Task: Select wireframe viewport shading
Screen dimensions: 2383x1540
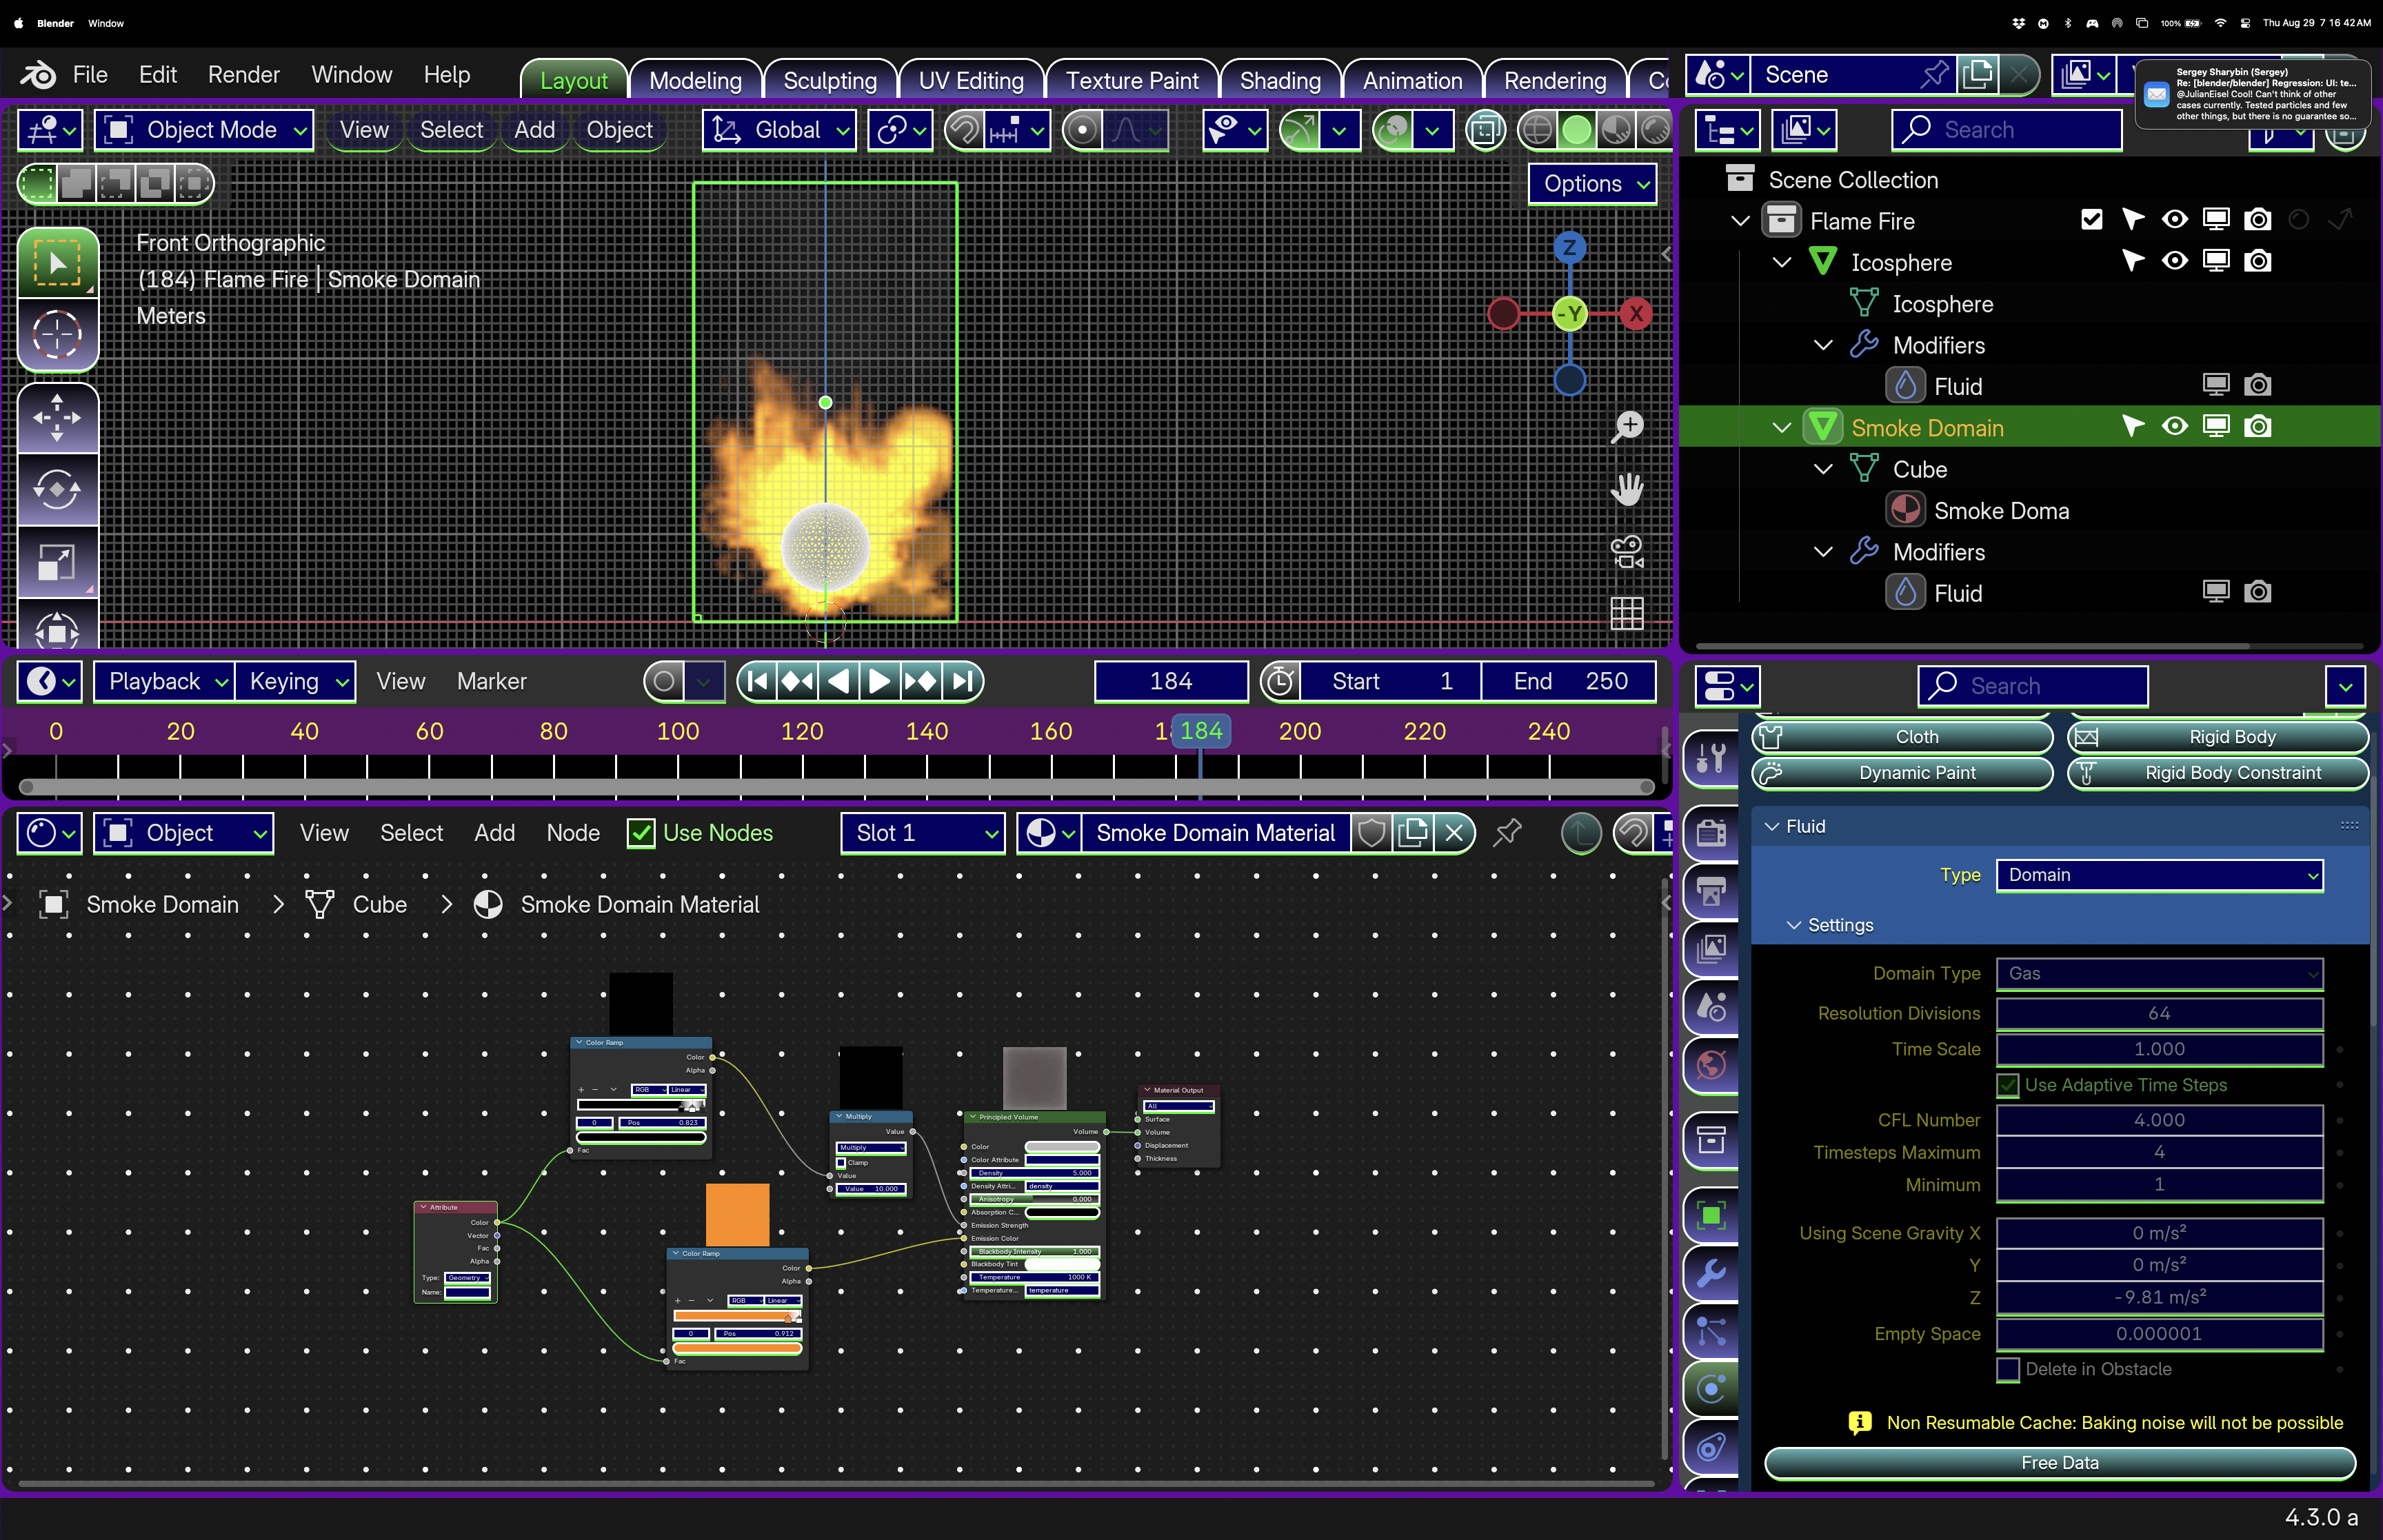Action: (x=1537, y=130)
